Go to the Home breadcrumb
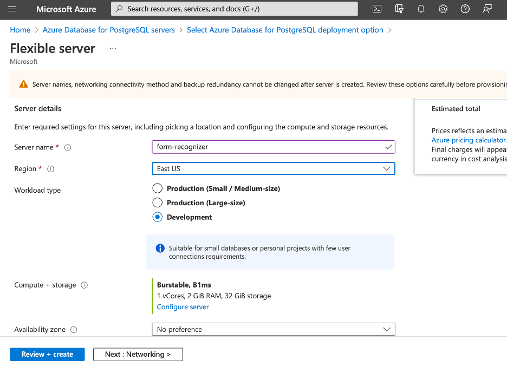This screenshot has height=366, width=507. (x=20, y=30)
